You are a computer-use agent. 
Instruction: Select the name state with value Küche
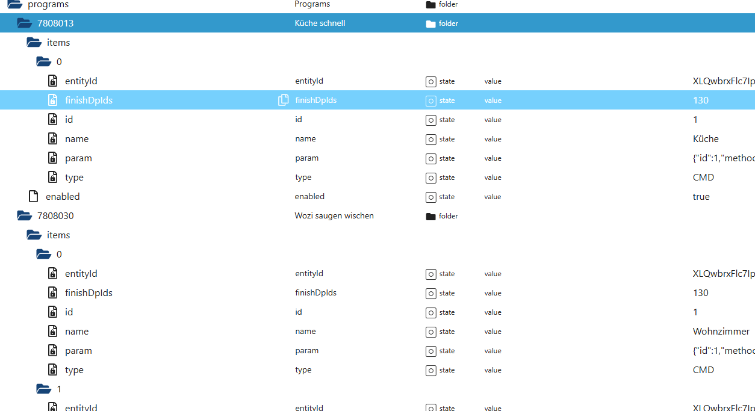tap(76, 138)
